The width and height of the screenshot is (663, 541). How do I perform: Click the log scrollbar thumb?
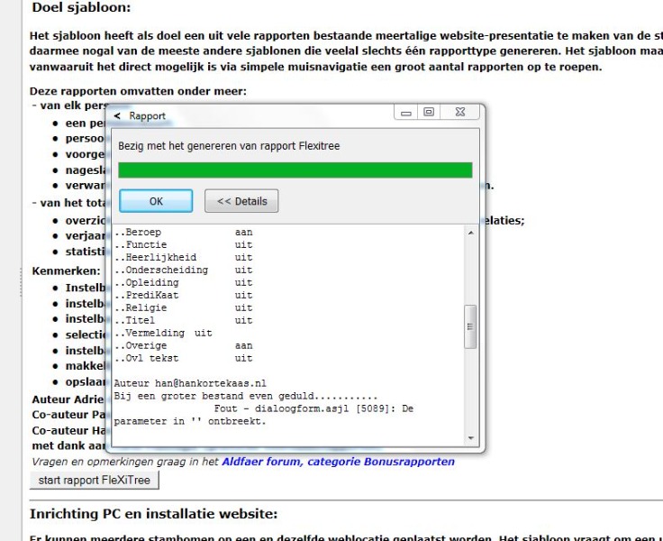tap(469, 326)
